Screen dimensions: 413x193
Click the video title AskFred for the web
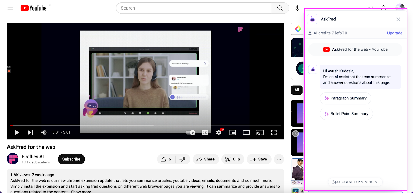(x=31, y=147)
